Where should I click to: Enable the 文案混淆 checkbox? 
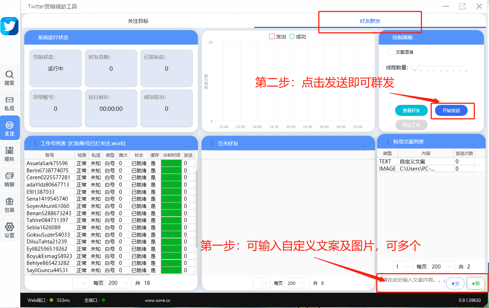coord(391,52)
